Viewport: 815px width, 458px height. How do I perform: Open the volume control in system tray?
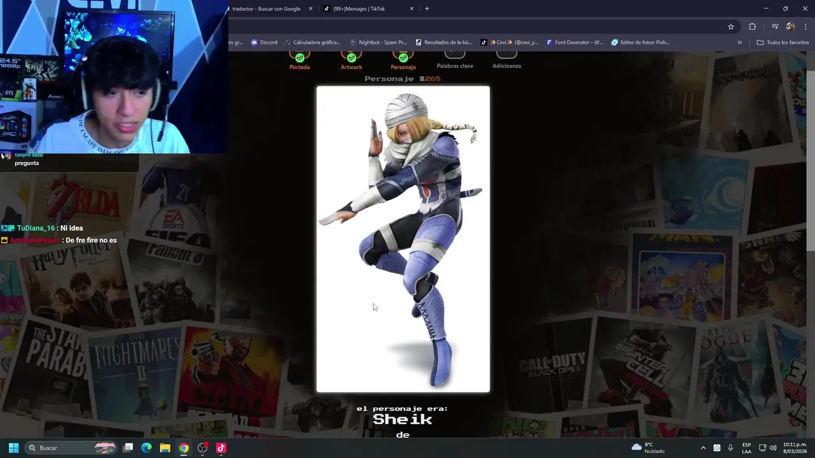pos(772,448)
